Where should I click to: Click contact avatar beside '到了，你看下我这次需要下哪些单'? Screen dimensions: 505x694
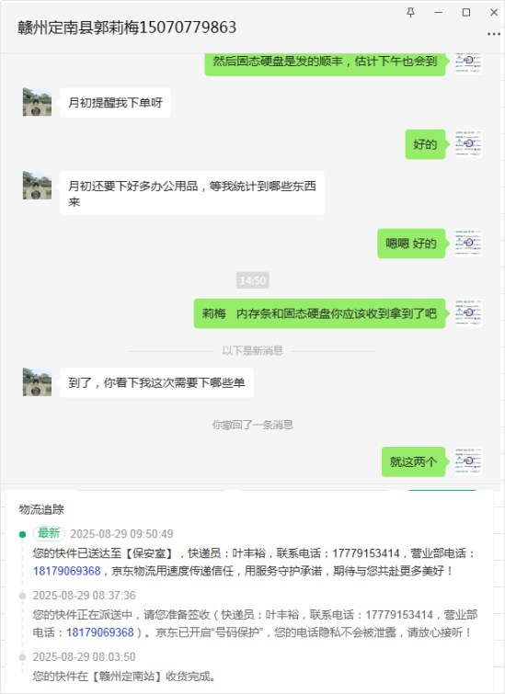[37, 382]
